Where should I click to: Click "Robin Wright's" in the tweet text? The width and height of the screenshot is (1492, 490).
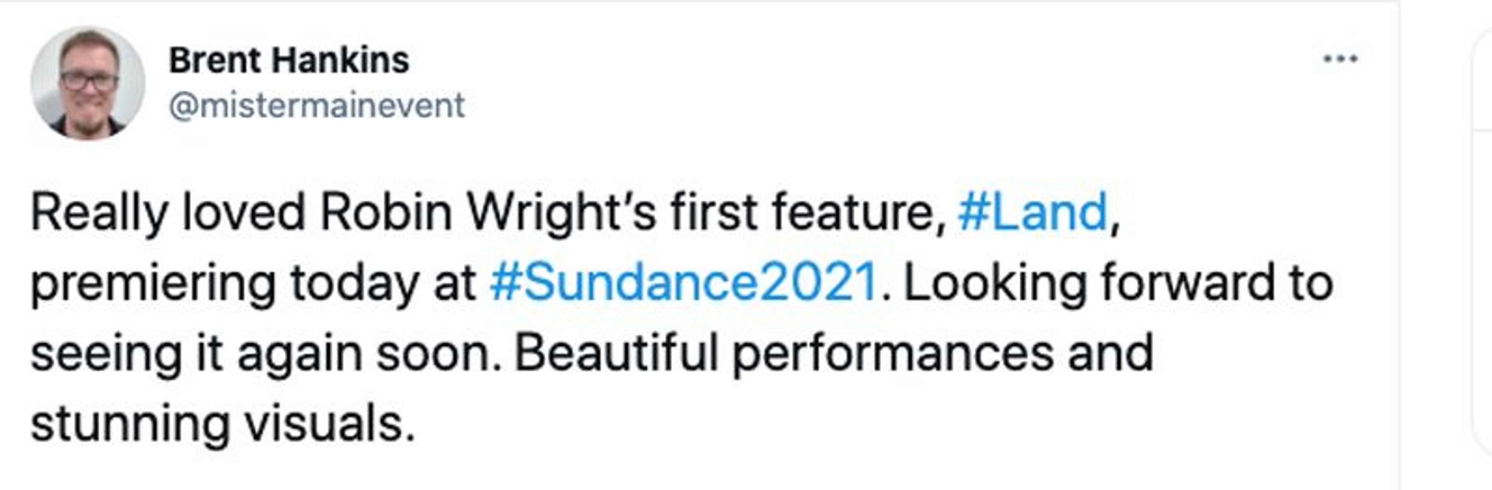coord(488,212)
